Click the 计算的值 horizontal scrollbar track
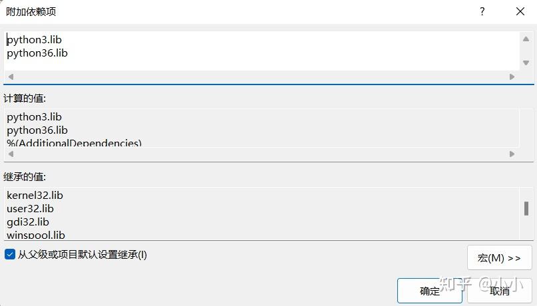Screen dimensions: 537x306 [261, 154]
